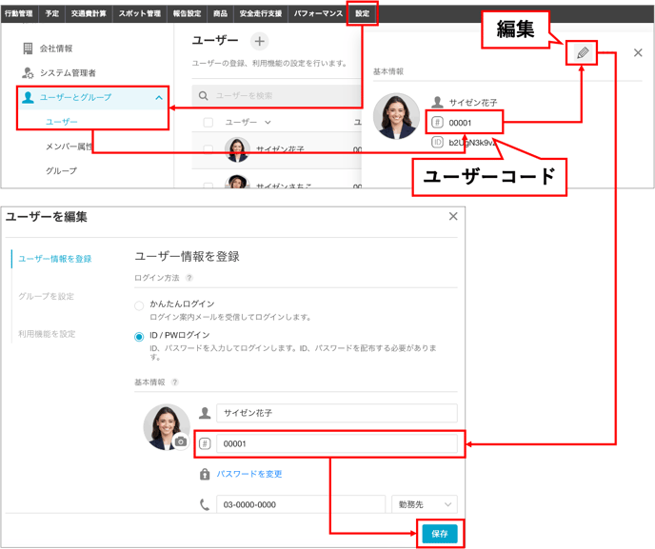This screenshot has height=549, width=655.
Task: Click the 基本情報 help icon in dialog
Action: pyautogui.click(x=175, y=382)
